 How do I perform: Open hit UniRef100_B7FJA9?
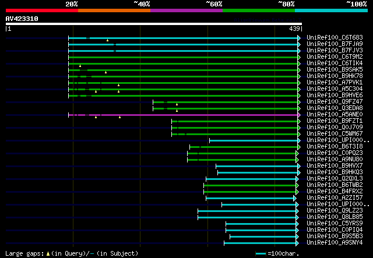pyautogui.click(x=335, y=44)
